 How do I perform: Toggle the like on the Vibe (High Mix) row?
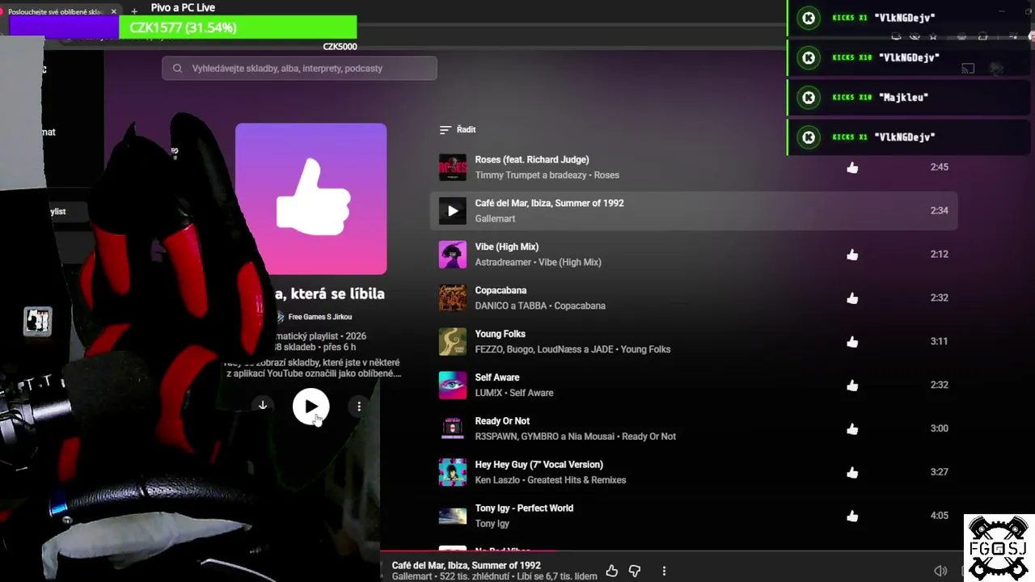click(x=852, y=255)
